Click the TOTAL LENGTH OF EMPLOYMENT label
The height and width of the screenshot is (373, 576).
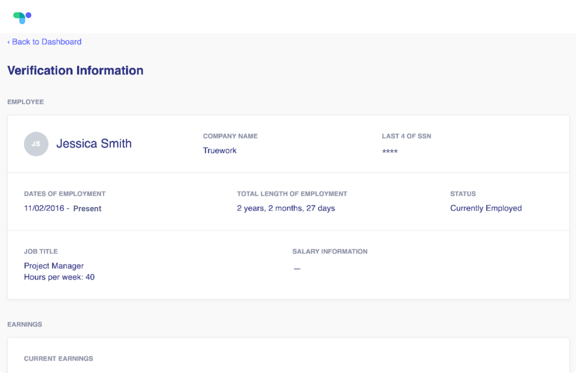coord(292,194)
